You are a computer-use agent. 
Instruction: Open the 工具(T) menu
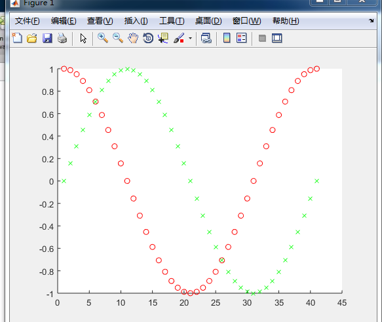[172, 21]
